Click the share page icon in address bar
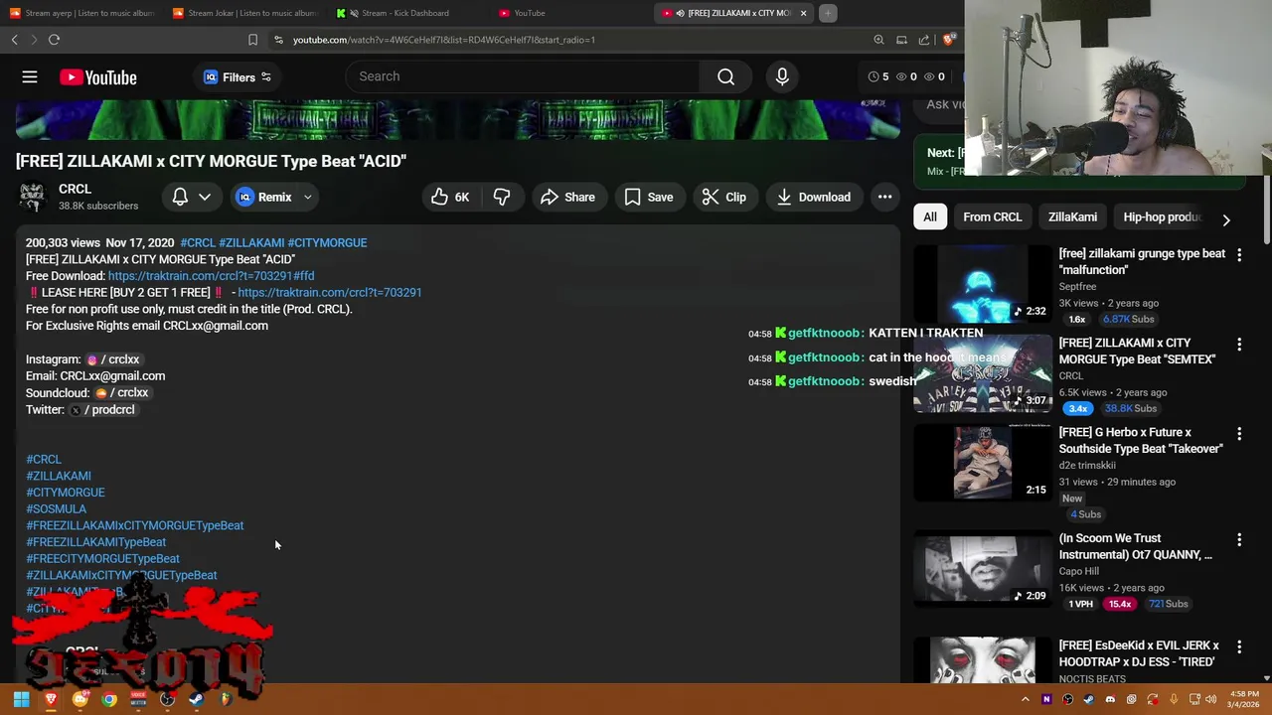This screenshot has height=715, width=1272. coord(924,40)
